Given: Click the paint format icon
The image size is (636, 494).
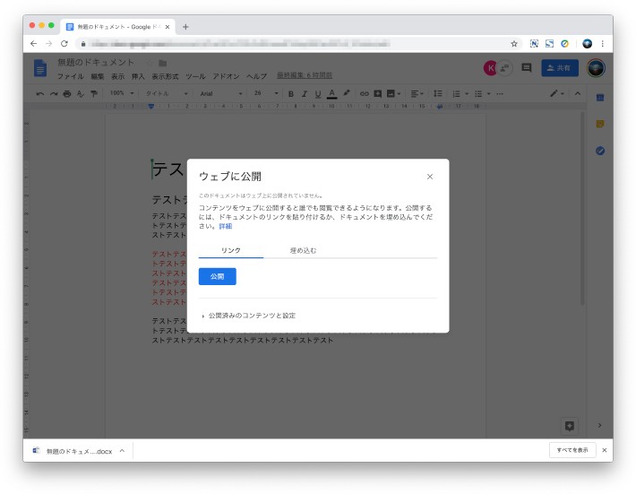Looking at the screenshot, I should 94,94.
